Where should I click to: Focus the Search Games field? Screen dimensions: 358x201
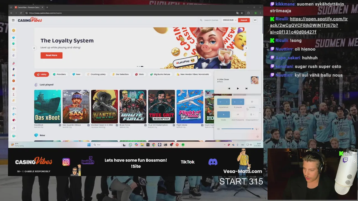point(209,20)
